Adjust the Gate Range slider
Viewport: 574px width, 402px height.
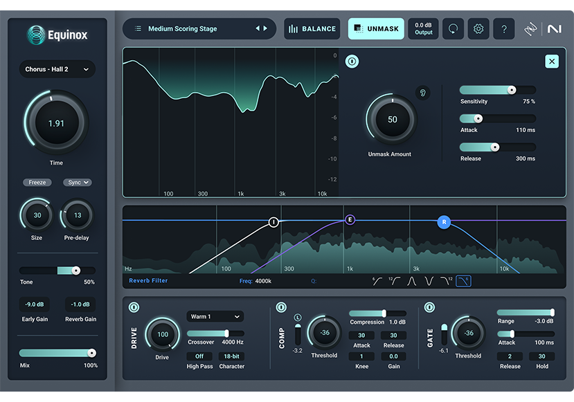[526, 312]
